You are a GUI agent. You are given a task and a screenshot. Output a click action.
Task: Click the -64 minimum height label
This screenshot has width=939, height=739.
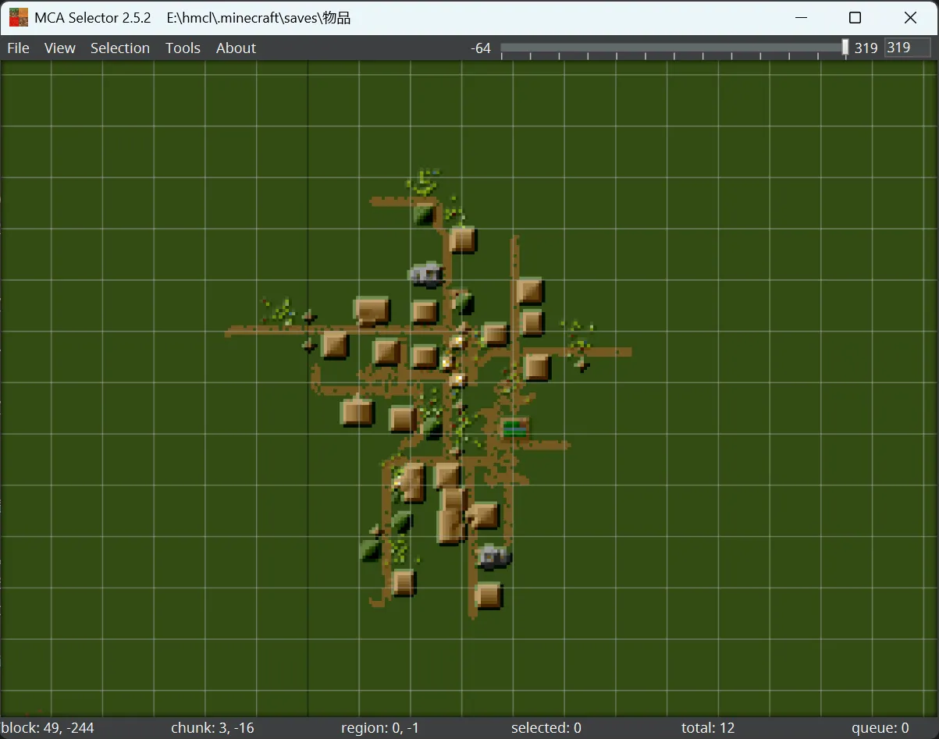coord(481,48)
